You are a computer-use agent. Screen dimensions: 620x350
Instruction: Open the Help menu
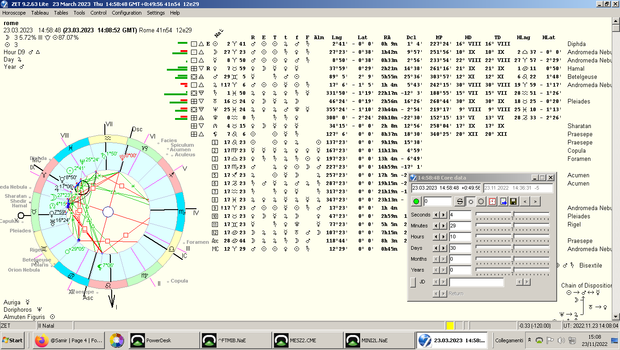(x=175, y=13)
